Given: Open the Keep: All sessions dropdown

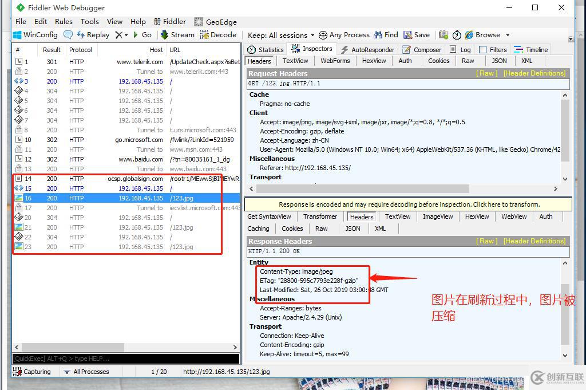Looking at the screenshot, I should (281, 35).
